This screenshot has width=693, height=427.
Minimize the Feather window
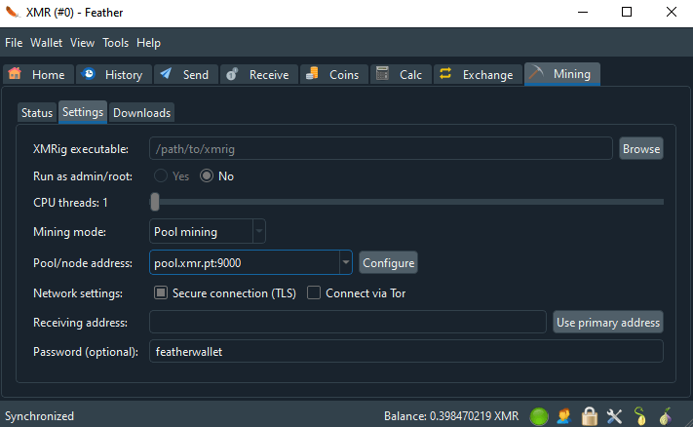click(x=583, y=12)
